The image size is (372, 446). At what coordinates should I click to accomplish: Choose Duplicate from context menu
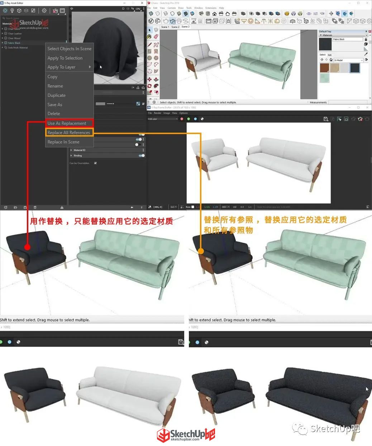click(69, 95)
